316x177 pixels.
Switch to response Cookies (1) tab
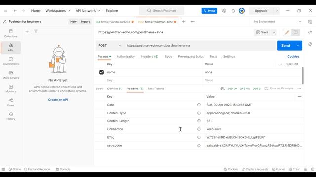[115, 88]
